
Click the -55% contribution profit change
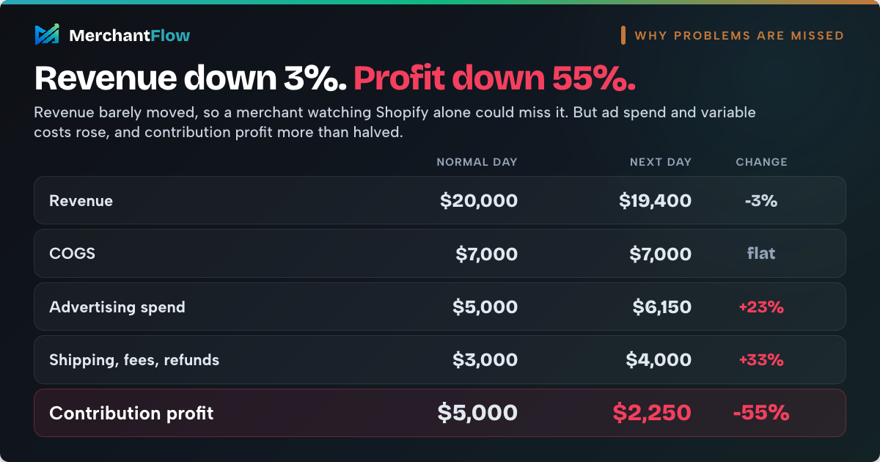761,413
